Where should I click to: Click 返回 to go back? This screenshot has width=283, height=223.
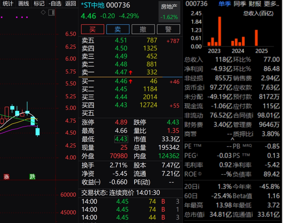70,4
